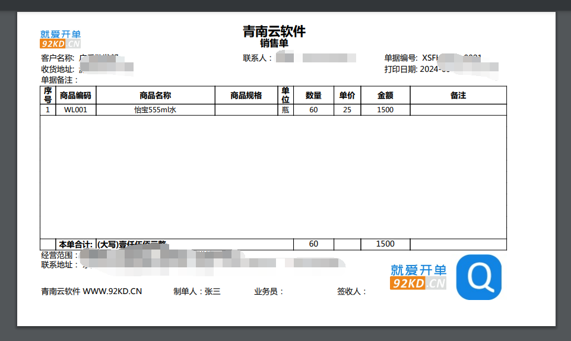571x341 pixels.
Task: Click the 就爱开单 92KD.CN logo at top left
Action: tap(61, 39)
